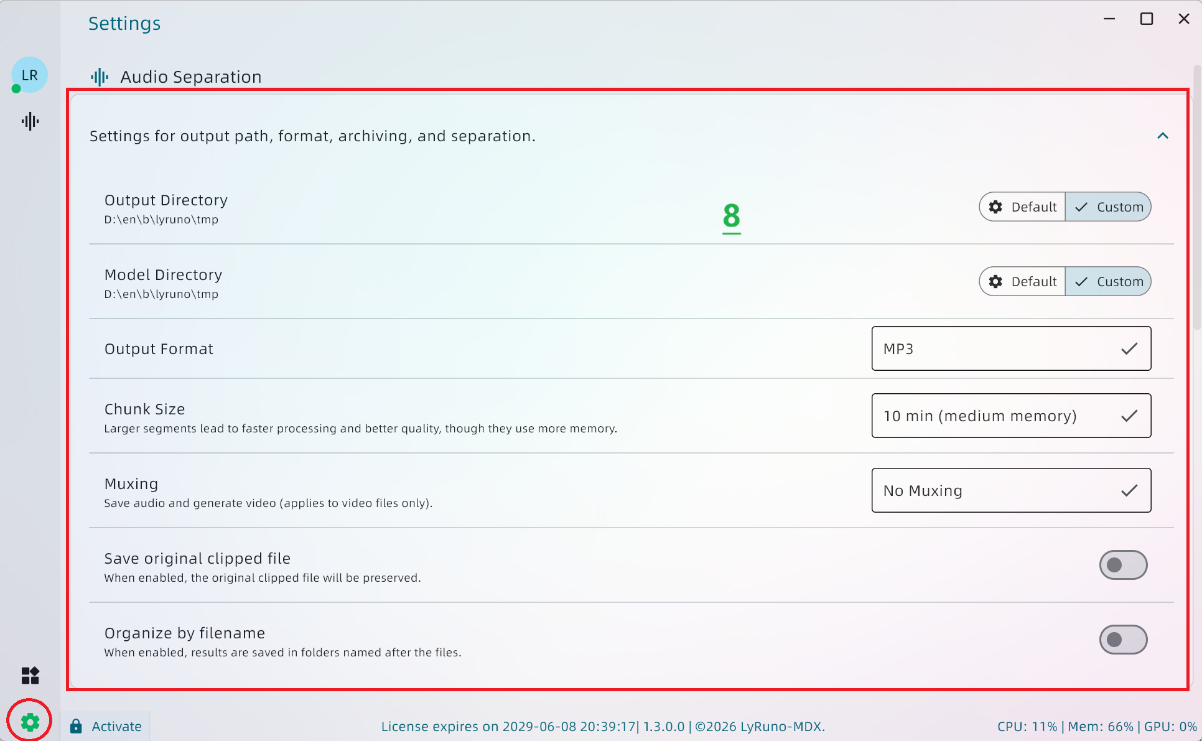Click the waveform icon next to Audio Separation heading

pos(99,76)
